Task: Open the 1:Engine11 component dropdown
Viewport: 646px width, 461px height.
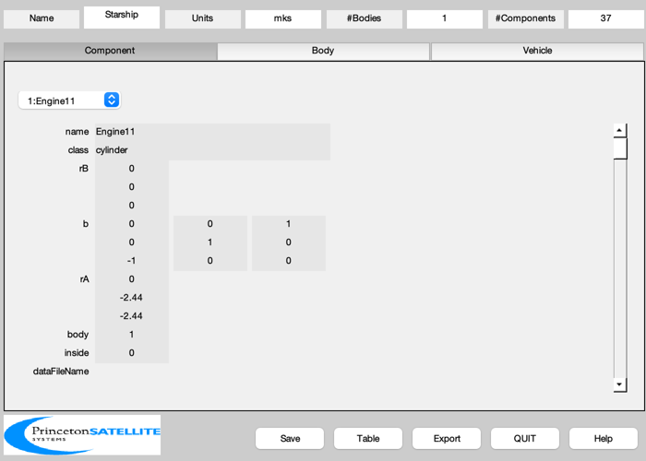Action: point(69,100)
